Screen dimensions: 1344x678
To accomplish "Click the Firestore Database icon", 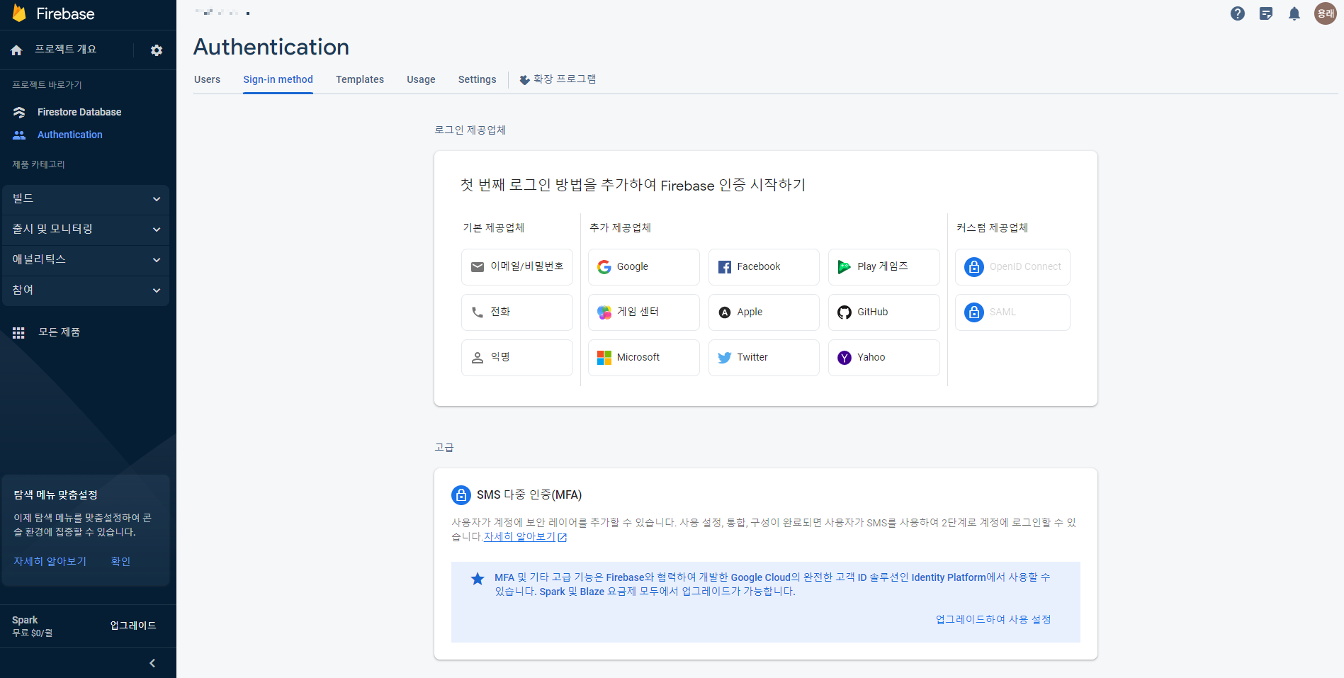I will (x=19, y=112).
